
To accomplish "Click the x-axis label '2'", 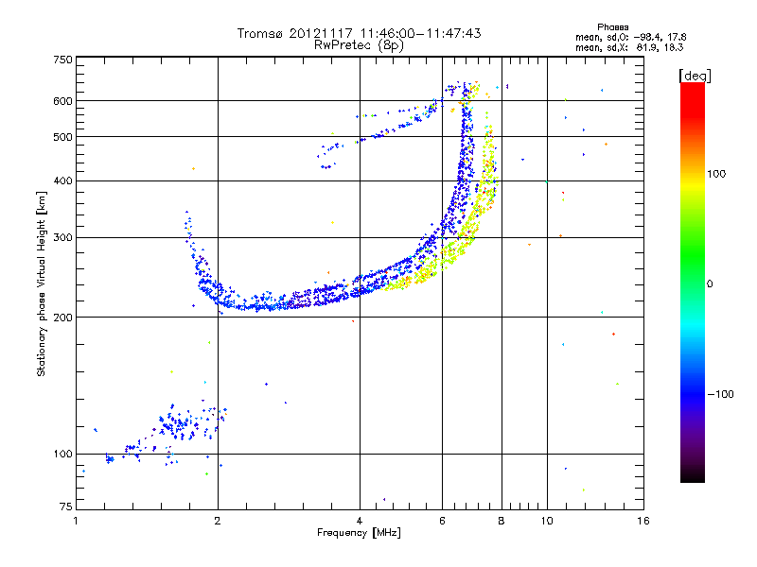I will 218,521.
